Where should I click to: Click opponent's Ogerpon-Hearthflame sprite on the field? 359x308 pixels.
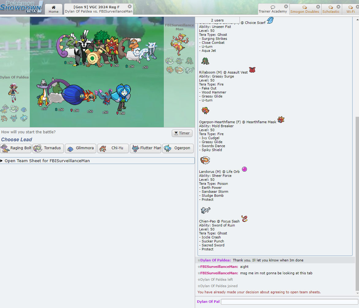113,50
